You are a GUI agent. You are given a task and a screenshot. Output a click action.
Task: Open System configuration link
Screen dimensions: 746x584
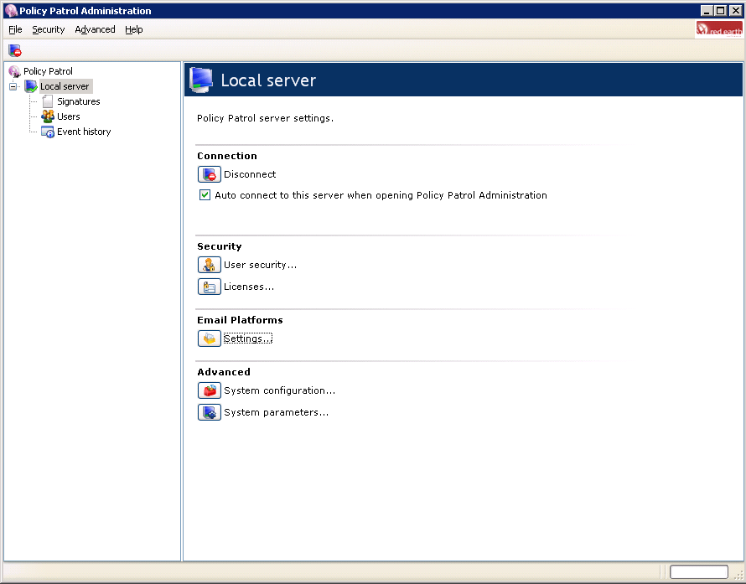(x=280, y=390)
